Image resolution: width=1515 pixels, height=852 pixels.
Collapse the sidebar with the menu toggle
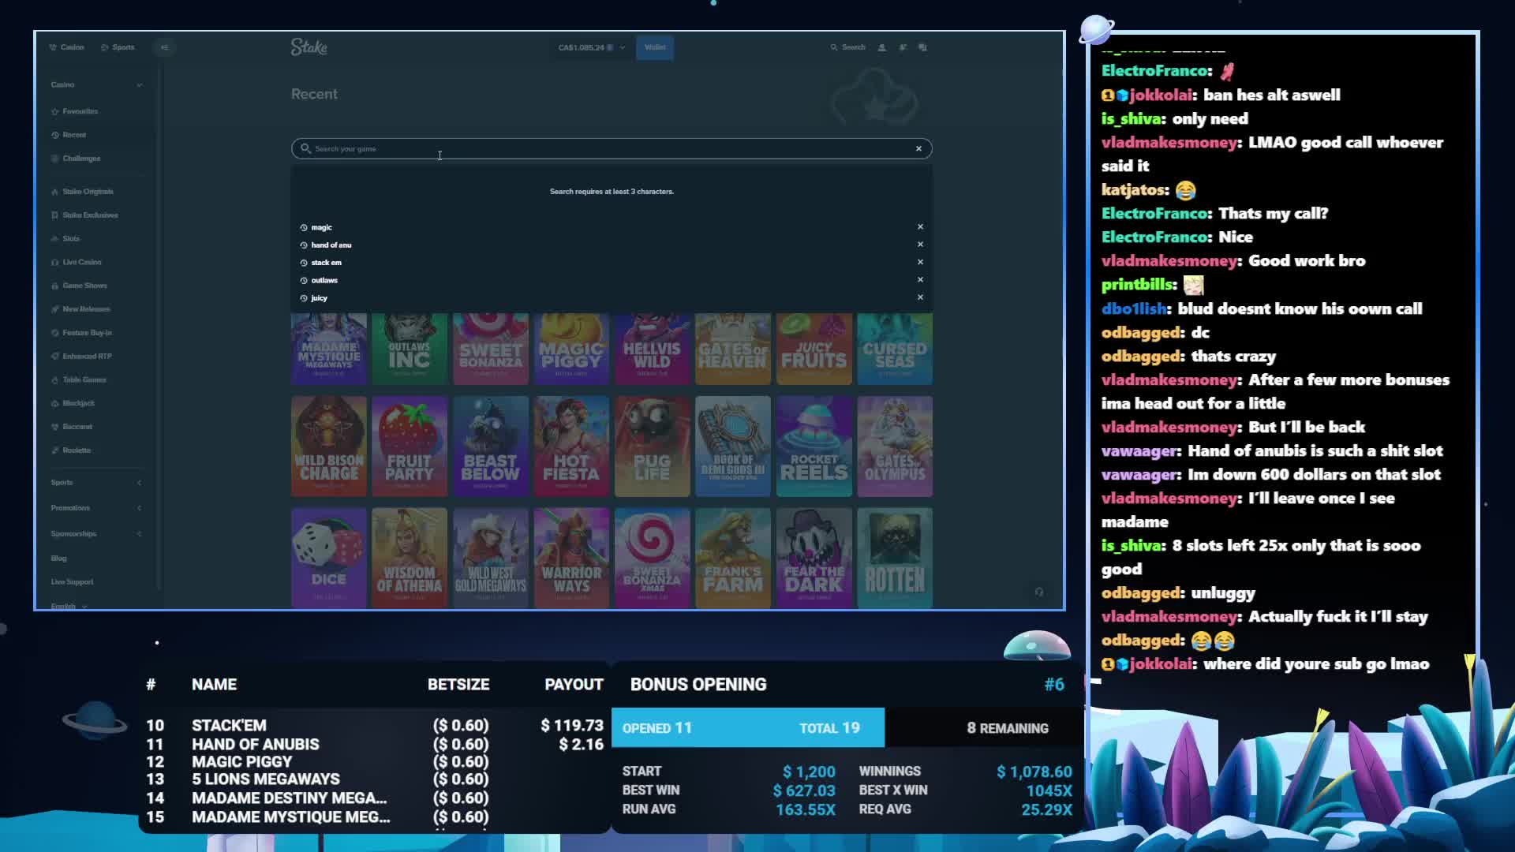(x=164, y=47)
